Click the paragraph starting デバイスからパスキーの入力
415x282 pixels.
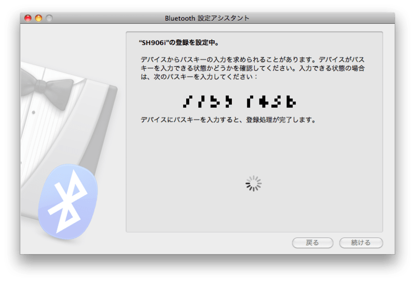pos(253,68)
